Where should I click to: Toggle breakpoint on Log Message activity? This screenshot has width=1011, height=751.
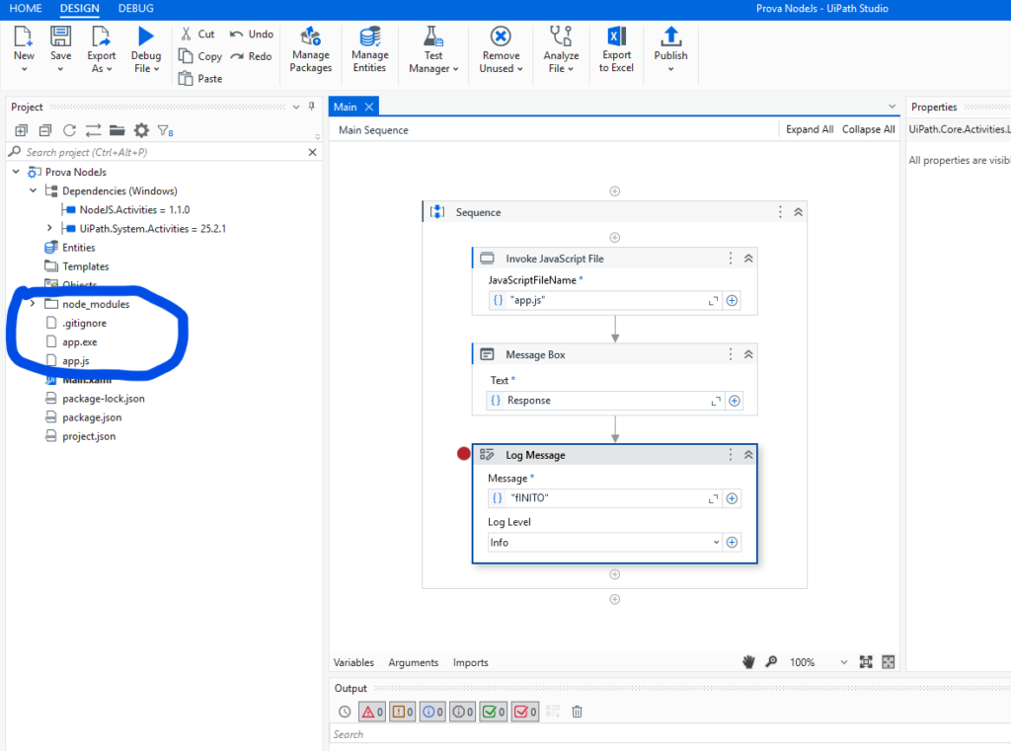click(464, 454)
